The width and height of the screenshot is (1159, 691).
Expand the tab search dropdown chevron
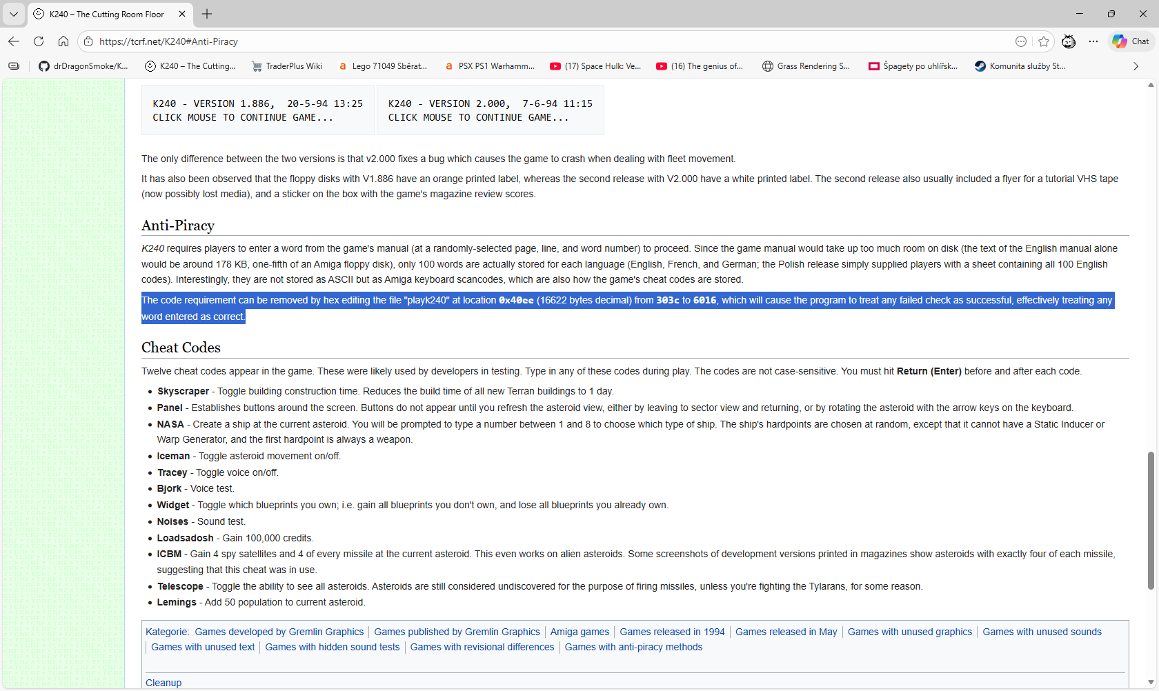[x=13, y=14]
